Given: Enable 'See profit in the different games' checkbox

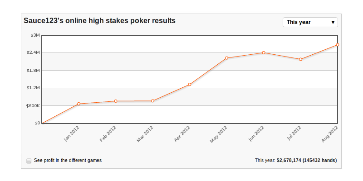Looking at the screenshot, I should [x=29, y=161].
